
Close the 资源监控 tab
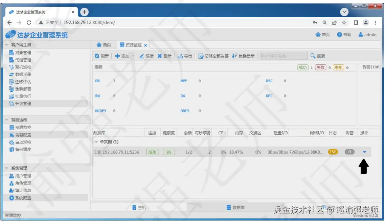(x=145, y=45)
